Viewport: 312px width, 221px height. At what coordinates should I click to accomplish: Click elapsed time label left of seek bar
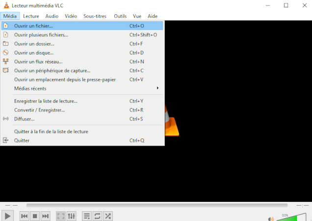(11, 205)
